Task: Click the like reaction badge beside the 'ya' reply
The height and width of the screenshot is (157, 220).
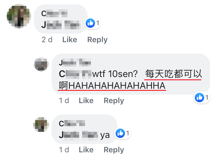Action: tap(120, 133)
